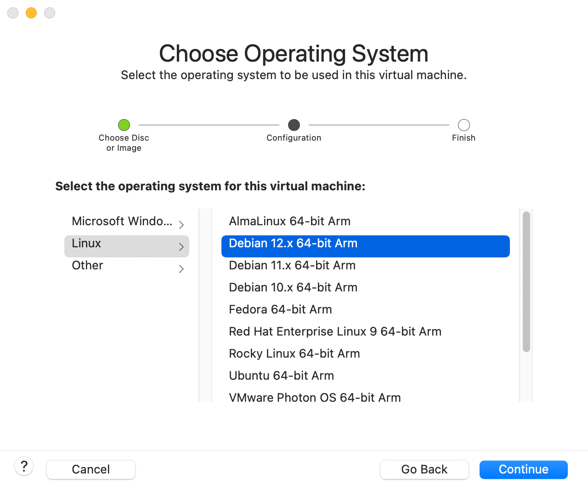Screen dimensions: 588x490
Task: Select VMware Photon OS 64-bit Arm
Action: click(315, 397)
